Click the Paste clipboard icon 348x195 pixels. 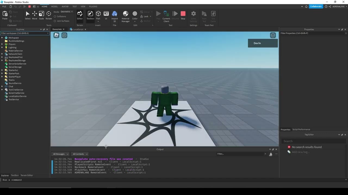point(5,15)
